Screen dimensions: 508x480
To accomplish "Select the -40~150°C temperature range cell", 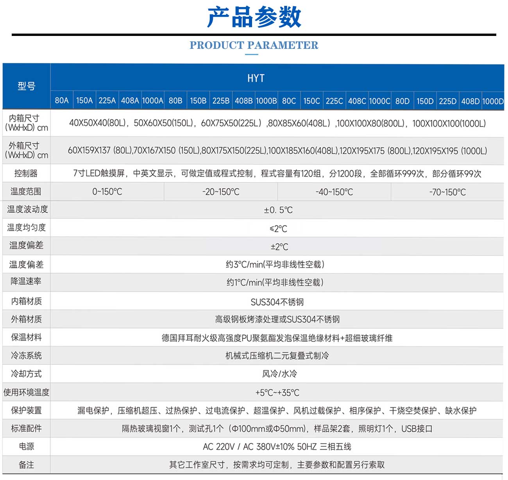I will coord(334,192).
